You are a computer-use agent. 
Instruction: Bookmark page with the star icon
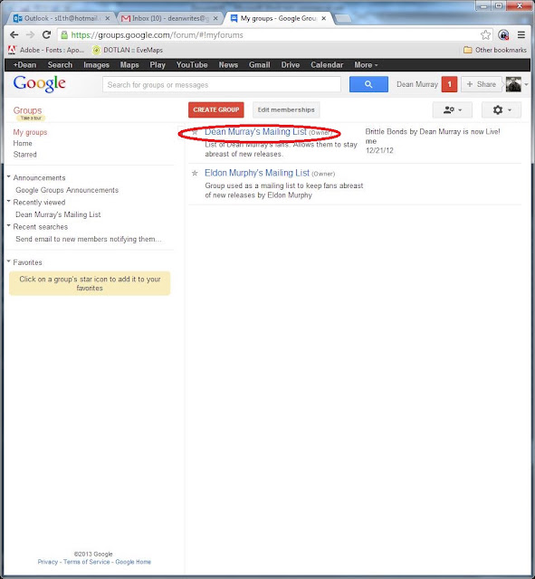coord(485,35)
